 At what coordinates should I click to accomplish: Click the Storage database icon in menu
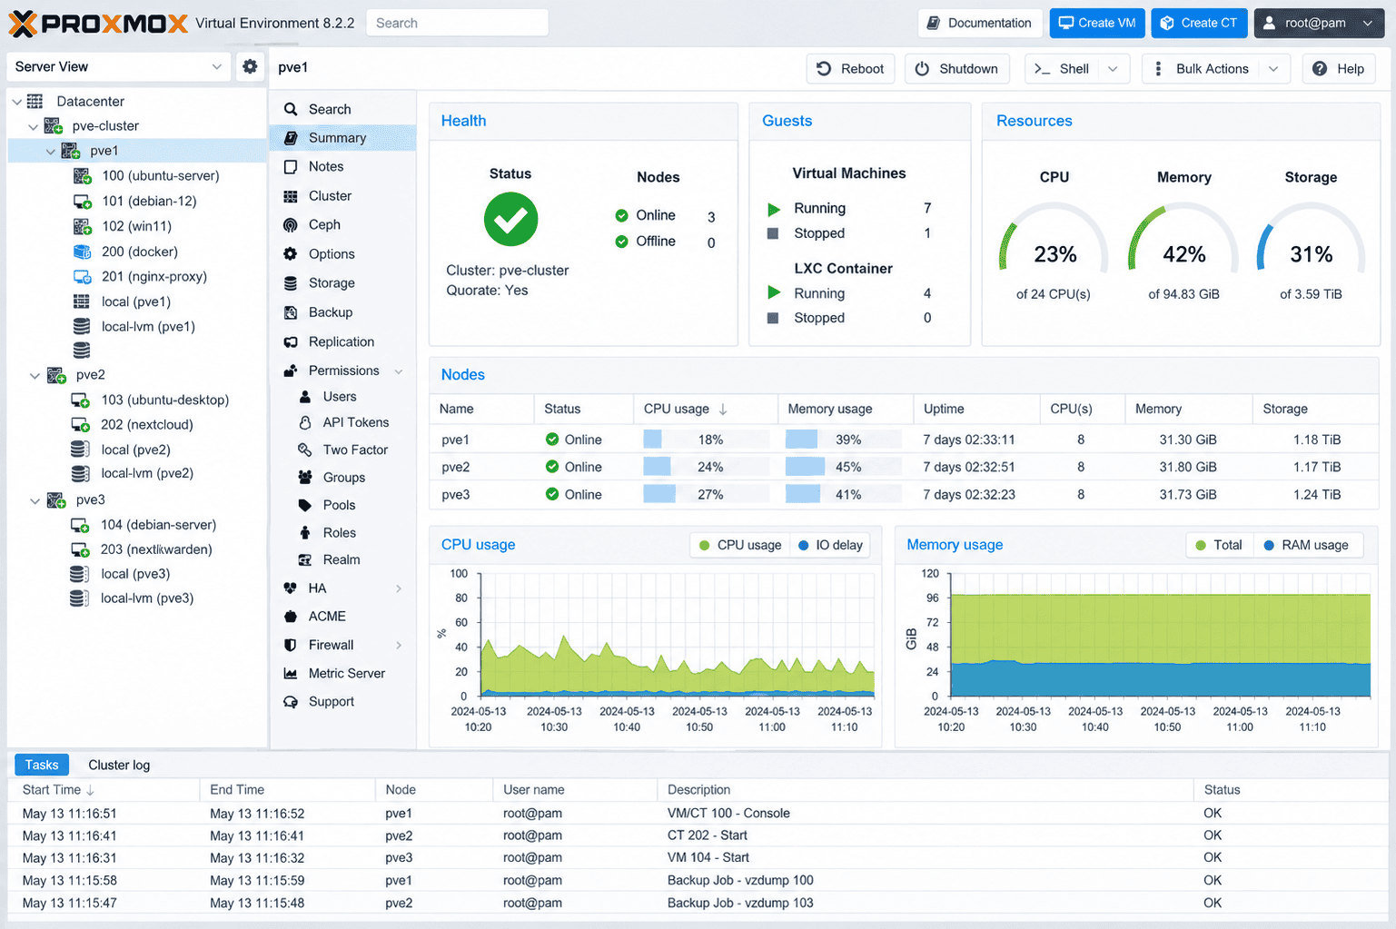291,283
